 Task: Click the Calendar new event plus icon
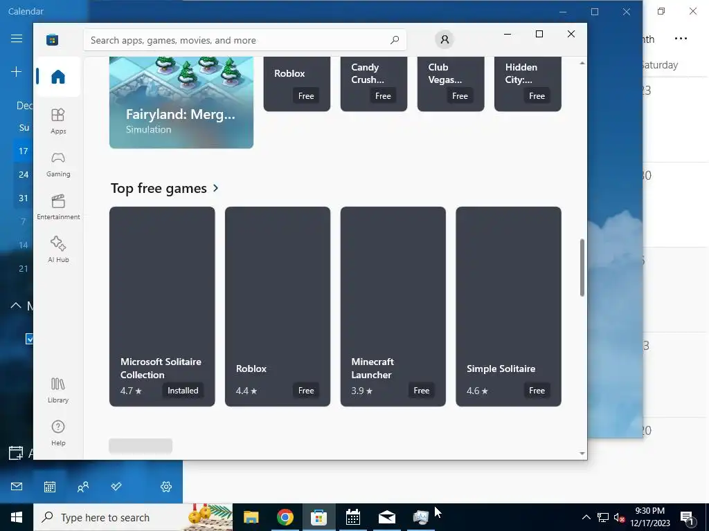click(17, 71)
